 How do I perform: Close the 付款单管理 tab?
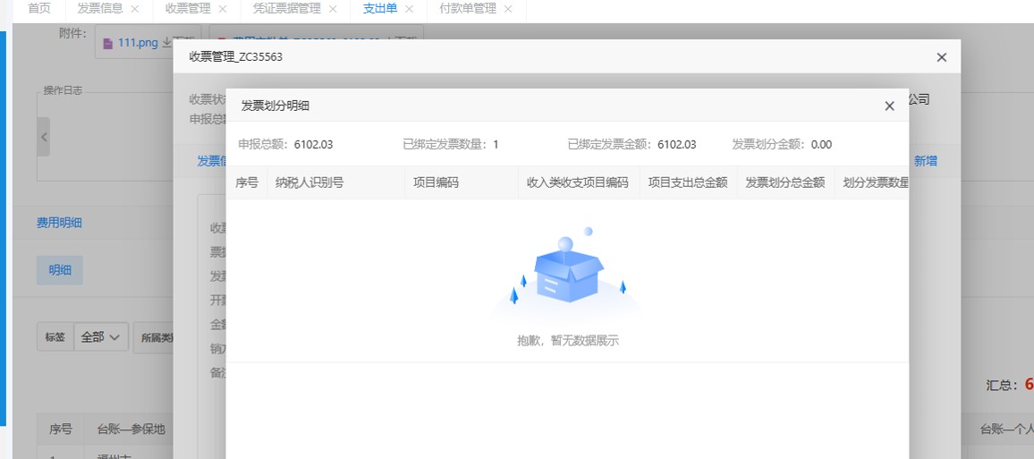tap(508, 9)
